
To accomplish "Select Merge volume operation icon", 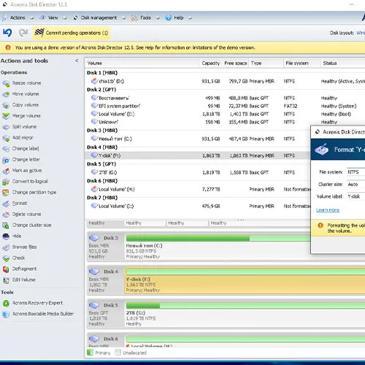I will coord(6,116).
